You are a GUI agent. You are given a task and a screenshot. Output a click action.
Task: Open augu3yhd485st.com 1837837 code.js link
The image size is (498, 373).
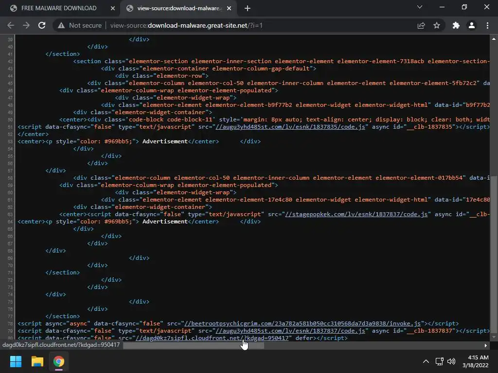pyautogui.click(x=290, y=331)
